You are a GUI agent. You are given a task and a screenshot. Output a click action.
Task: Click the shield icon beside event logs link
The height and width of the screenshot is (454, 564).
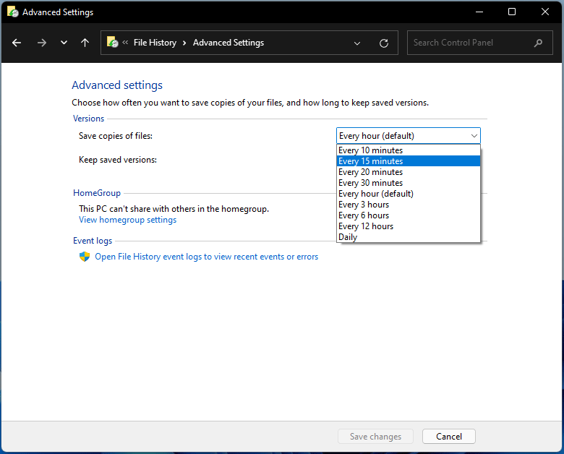click(84, 257)
